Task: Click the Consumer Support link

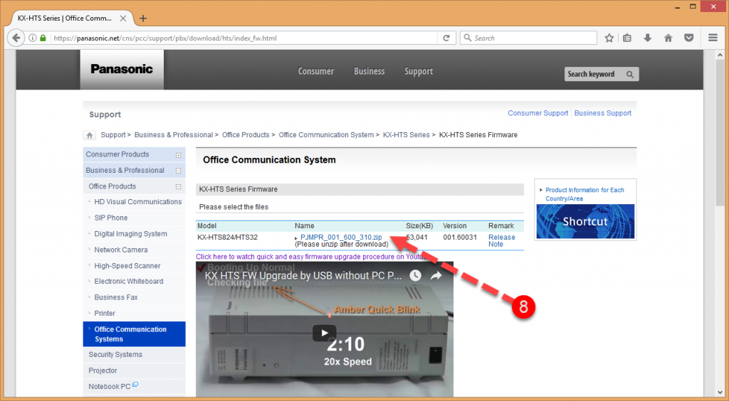Action: tap(538, 113)
